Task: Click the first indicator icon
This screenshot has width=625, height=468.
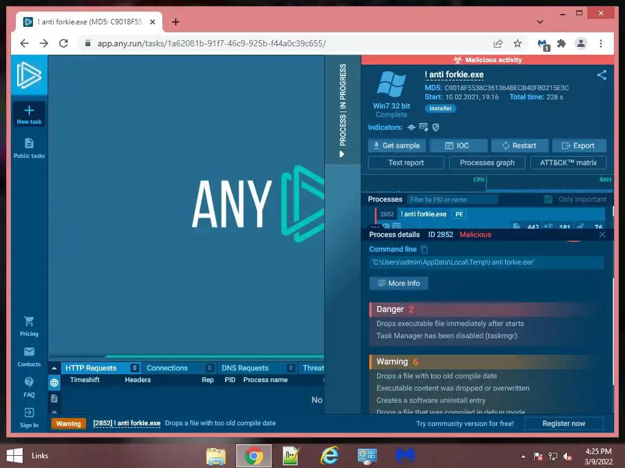Action: (x=411, y=127)
